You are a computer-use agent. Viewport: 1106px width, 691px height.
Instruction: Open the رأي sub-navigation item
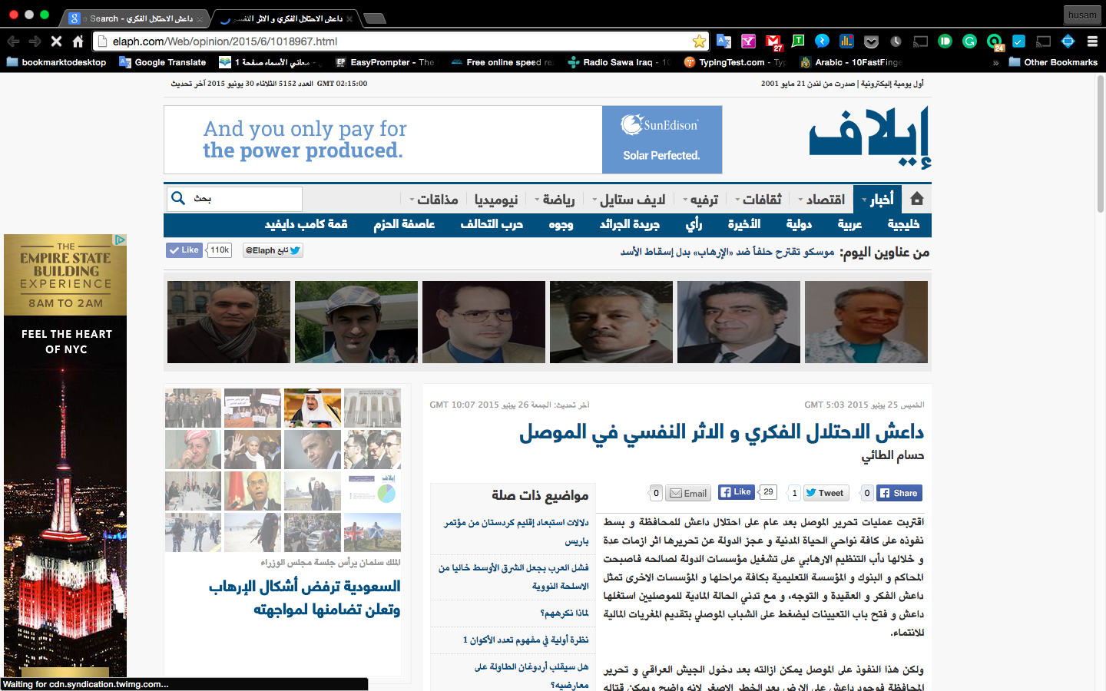694,224
